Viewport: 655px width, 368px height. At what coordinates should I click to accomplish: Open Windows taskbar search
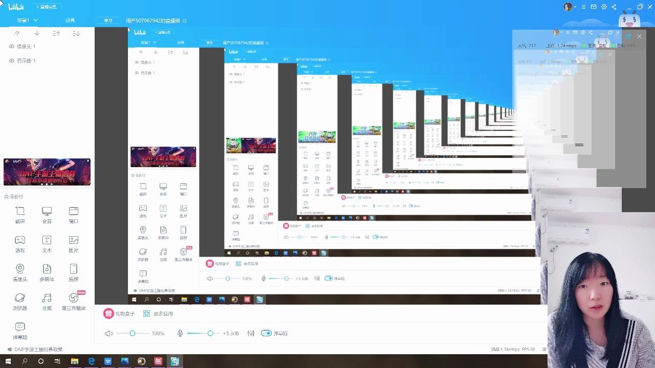coord(24,361)
